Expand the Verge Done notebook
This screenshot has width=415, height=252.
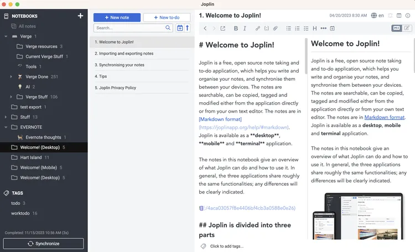[x=11, y=77]
